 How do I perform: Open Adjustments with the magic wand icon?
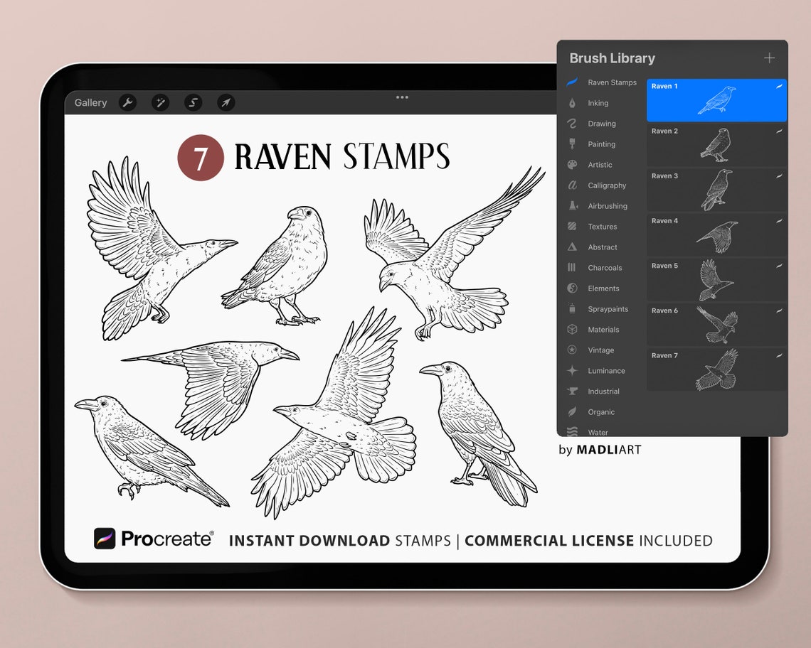pyautogui.click(x=160, y=102)
